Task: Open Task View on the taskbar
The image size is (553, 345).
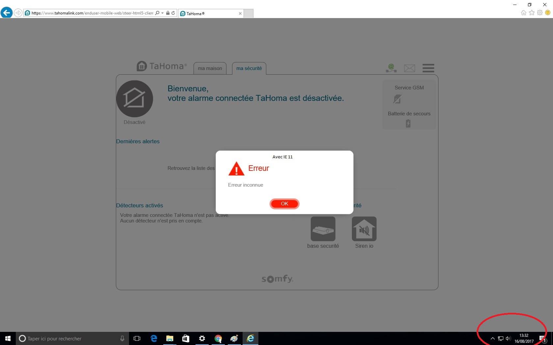Action: click(137, 338)
